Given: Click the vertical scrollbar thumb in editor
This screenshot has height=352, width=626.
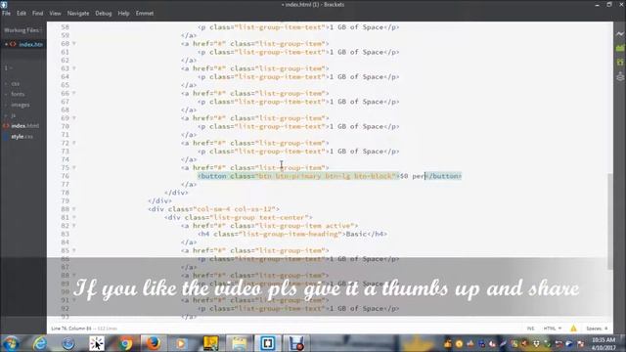Looking at the screenshot, I should click(610, 222).
